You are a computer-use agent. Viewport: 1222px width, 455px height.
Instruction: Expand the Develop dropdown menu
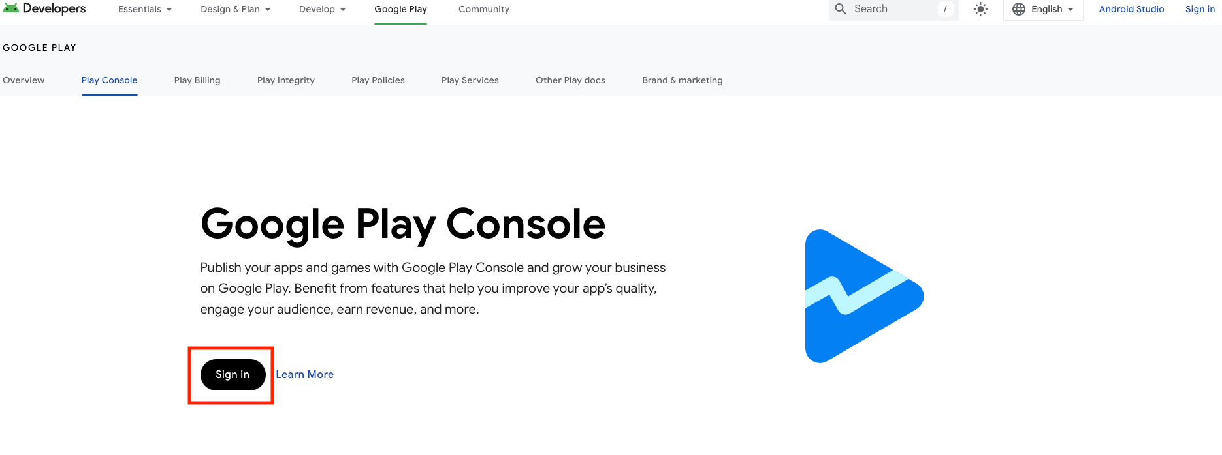pos(323,9)
